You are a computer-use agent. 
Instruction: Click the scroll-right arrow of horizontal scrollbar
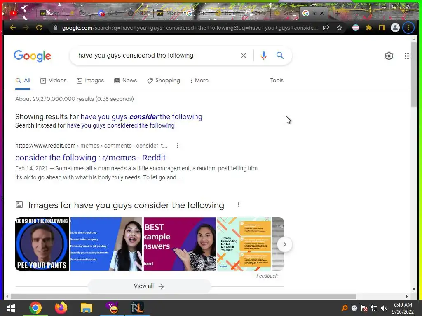[407, 296]
